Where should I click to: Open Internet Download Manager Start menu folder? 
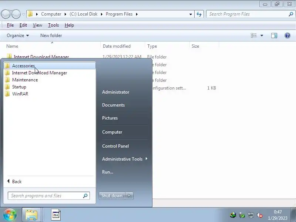tap(50, 73)
